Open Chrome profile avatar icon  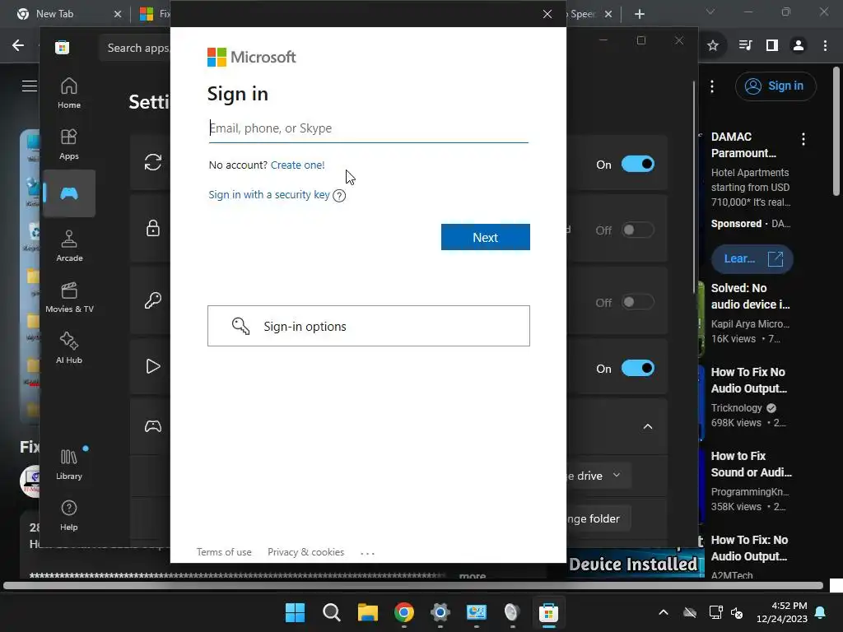click(799, 46)
